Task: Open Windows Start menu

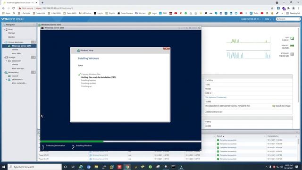Action: [4, 167]
